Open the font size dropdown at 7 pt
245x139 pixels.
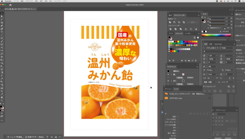[x=217, y=56]
